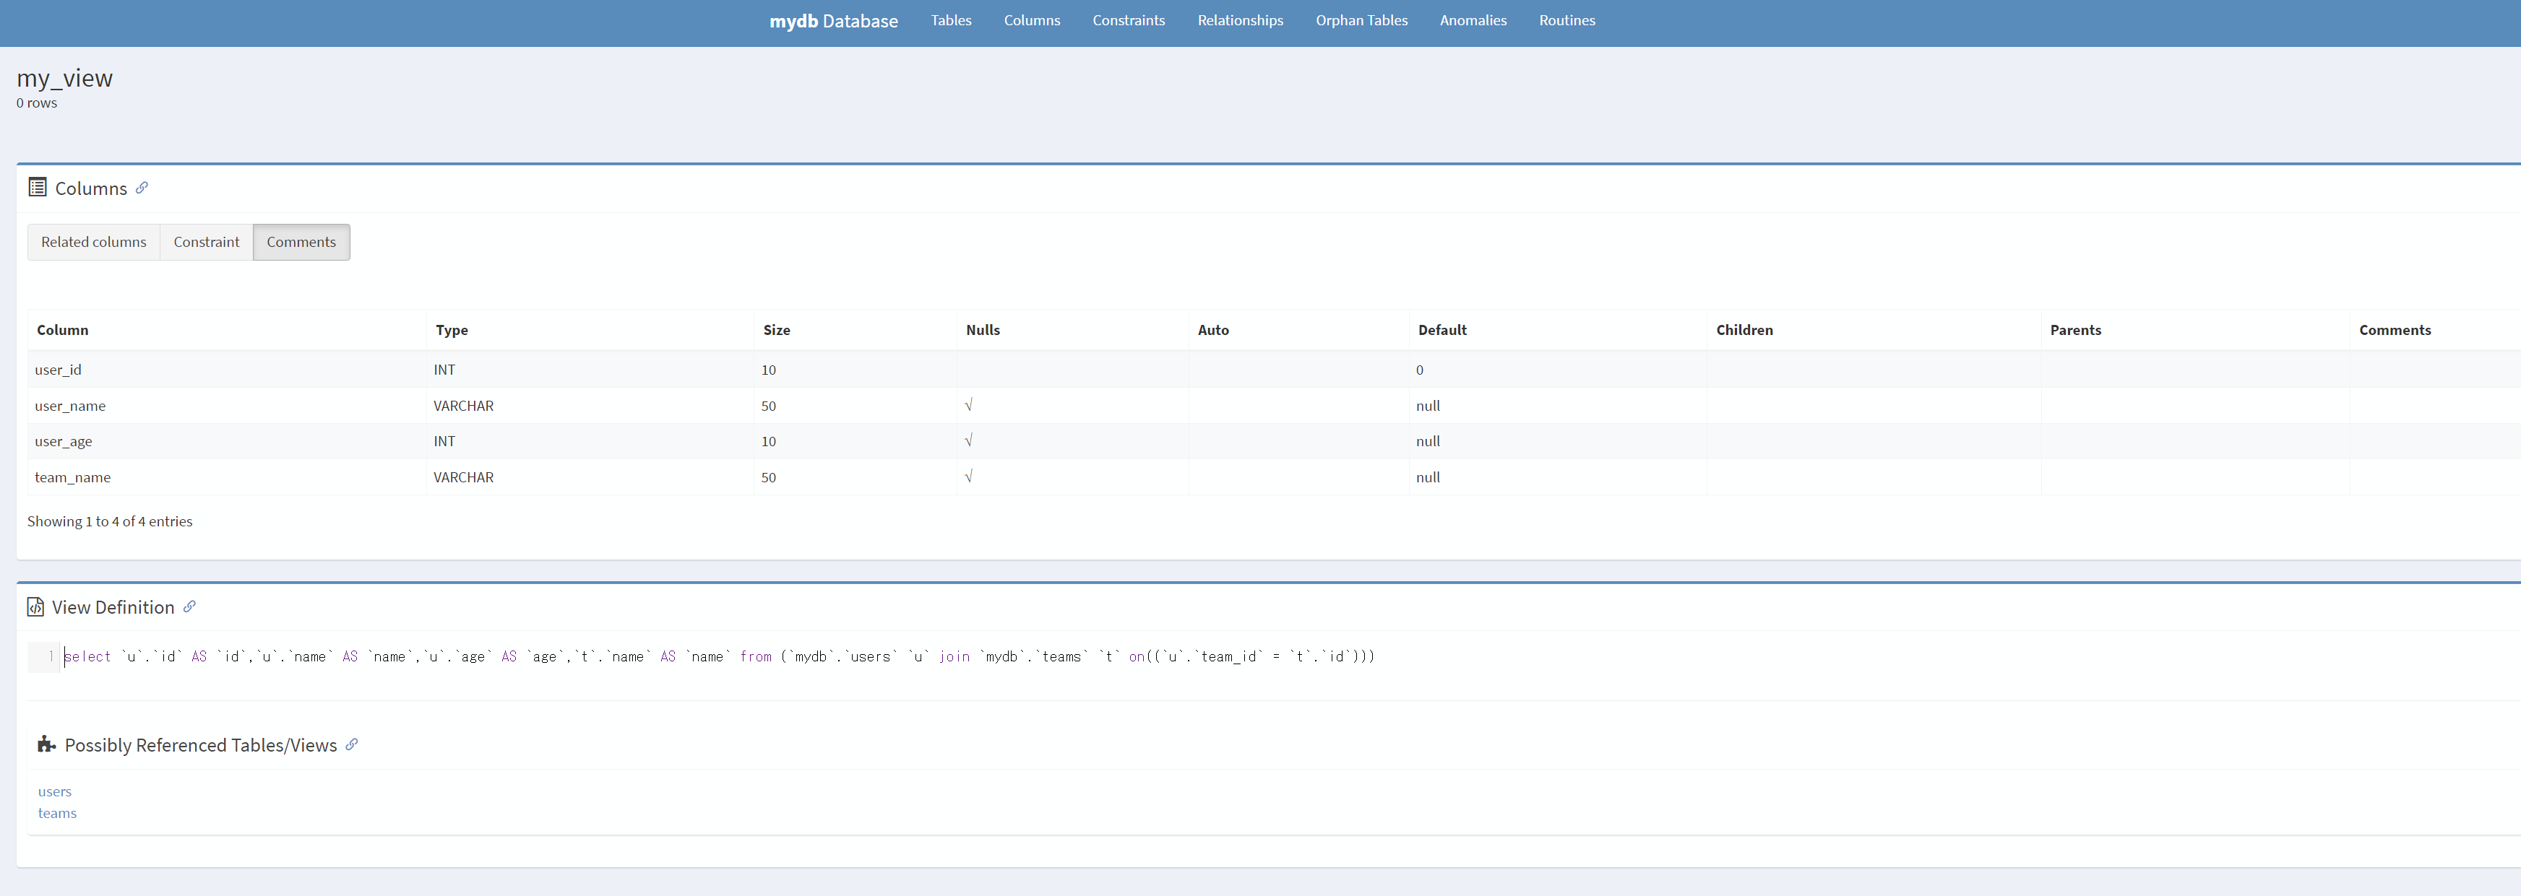
Task: Click the anchor link icon beside View Definition
Action: click(190, 606)
